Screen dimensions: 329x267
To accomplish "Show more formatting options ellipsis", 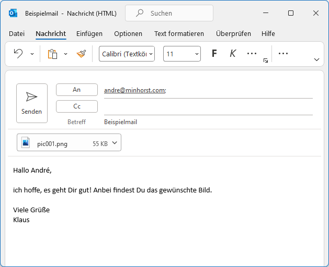I will click(x=252, y=54).
